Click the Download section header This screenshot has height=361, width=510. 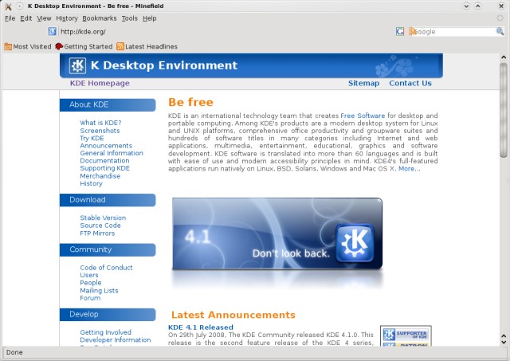(108, 200)
